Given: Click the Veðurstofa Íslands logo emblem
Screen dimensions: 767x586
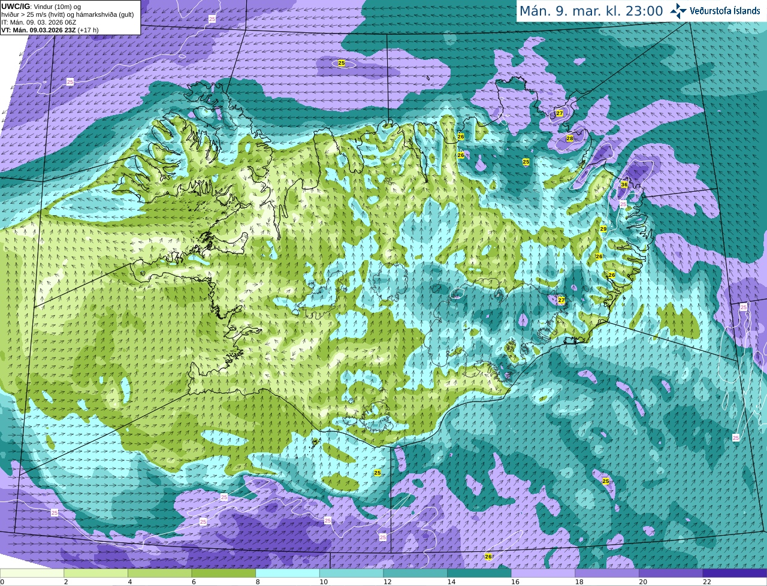Looking at the screenshot, I should point(679,11).
